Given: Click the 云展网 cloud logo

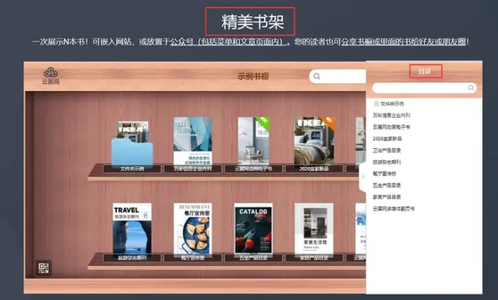Looking at the screenshot, I should (51, 76).
